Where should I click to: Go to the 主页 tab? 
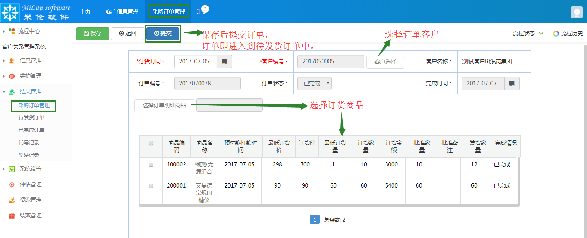pyautogui.click(x=85, y=12)
